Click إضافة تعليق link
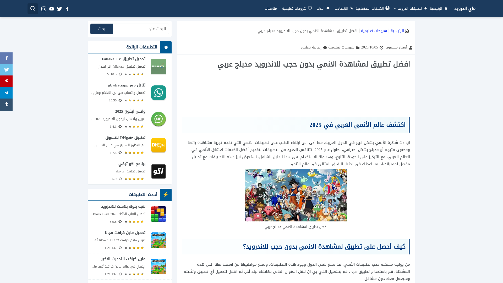This screenshot has height=283, width=503. (x=311, y=47)
